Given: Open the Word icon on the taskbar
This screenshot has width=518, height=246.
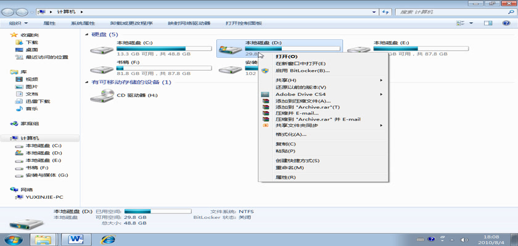Looking at the screenshot, I should tap(76, 238).
